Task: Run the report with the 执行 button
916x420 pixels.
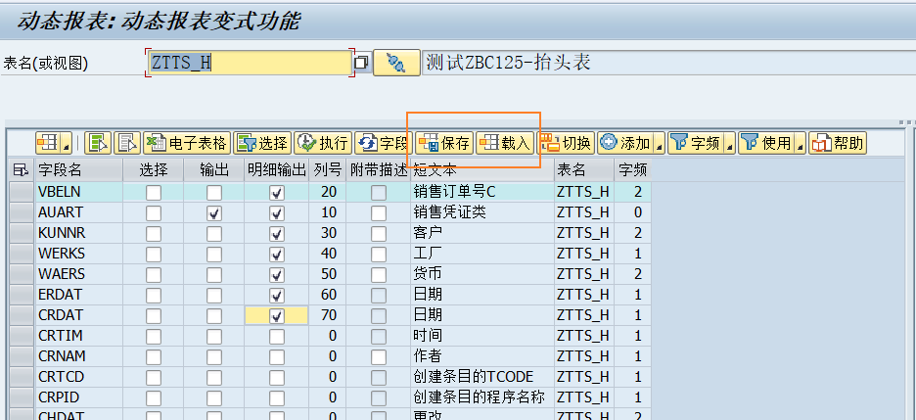Action: [x=323, y=143]
